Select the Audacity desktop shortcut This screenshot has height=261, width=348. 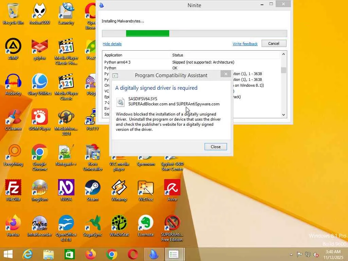13,84
